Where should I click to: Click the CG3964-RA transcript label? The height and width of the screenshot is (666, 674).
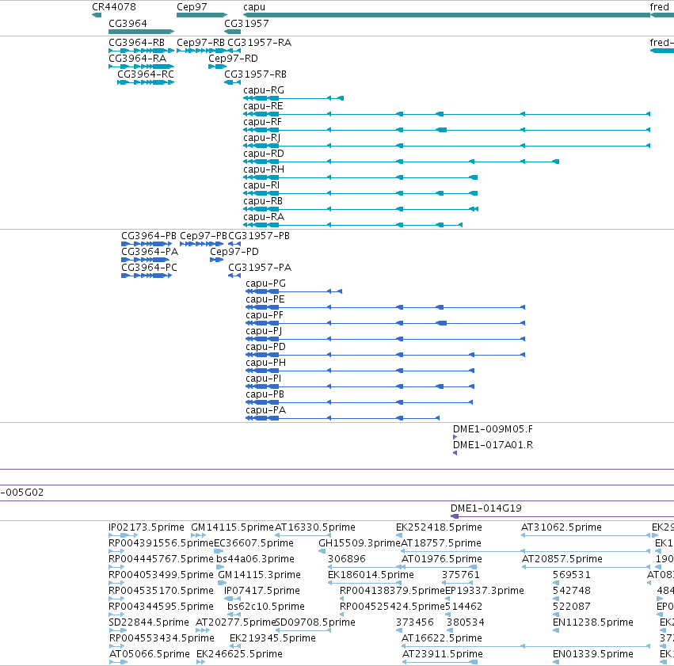[138, 59]
